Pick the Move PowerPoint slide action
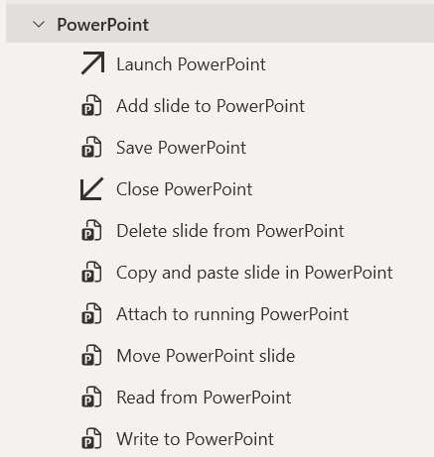 [x=206, y=356]
